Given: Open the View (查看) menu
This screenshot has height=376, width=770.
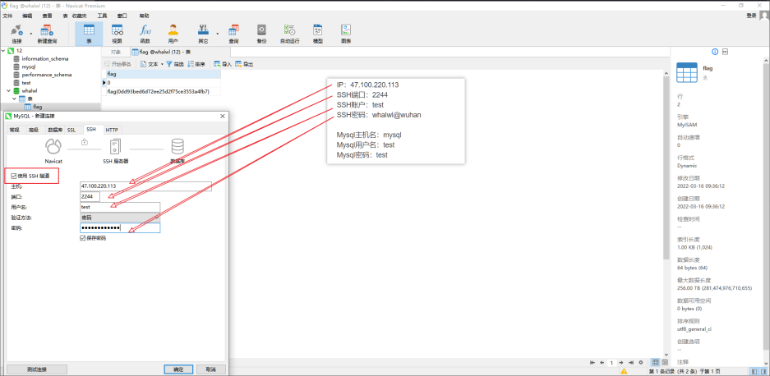Looking at the screenshot, I should [x=47, y=16].
